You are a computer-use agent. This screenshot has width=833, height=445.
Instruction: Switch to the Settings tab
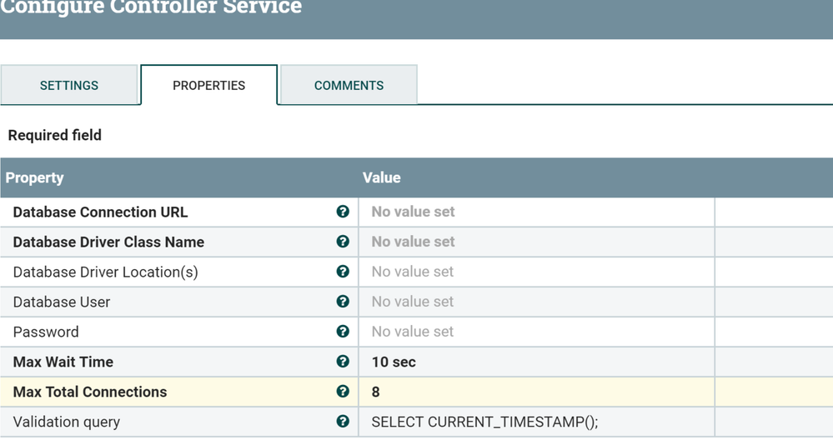(69, 85)
